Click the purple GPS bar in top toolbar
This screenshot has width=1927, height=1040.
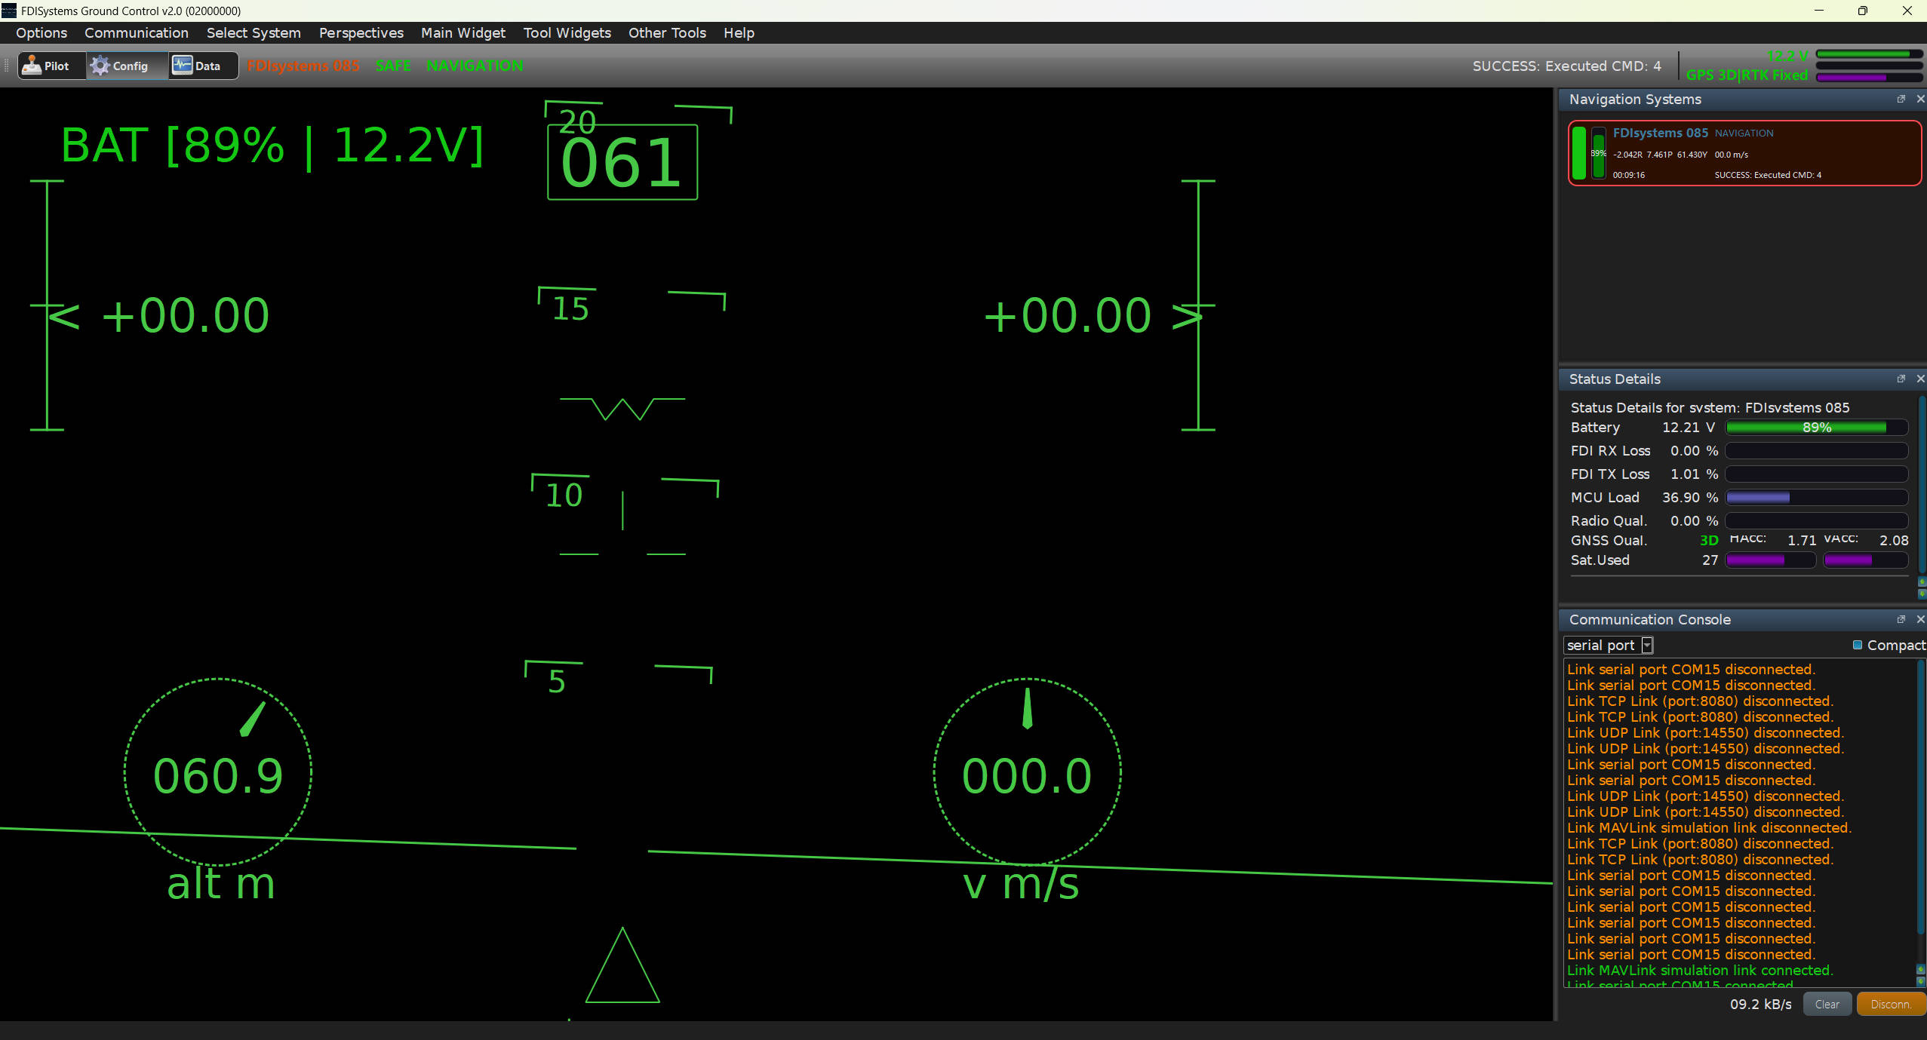[1869, 78]
